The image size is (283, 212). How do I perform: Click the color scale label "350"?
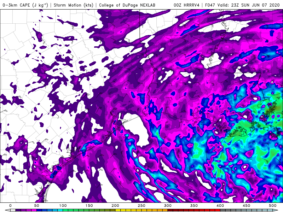tap(194, 206)
